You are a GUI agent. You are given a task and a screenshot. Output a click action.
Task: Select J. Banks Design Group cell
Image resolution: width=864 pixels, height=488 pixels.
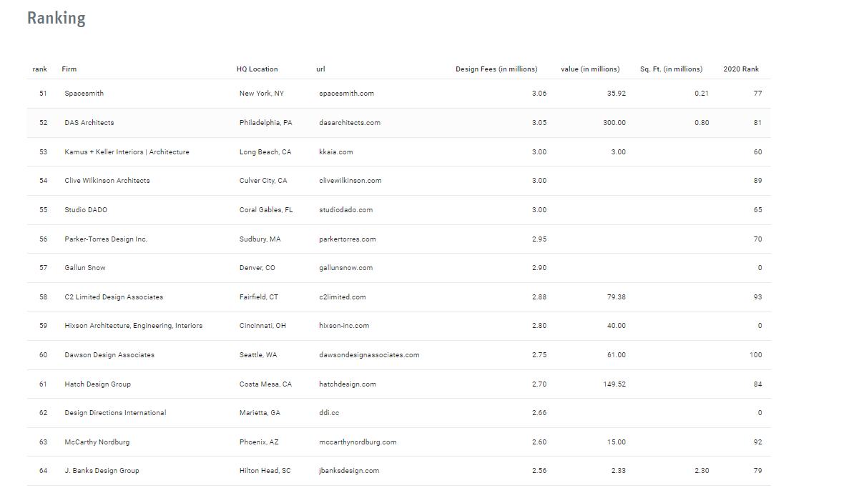pos(102,471)
